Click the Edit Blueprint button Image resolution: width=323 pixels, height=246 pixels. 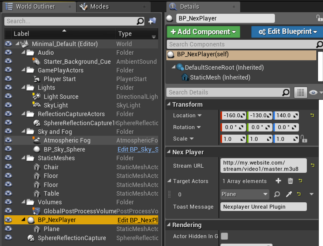pos(288,32)
